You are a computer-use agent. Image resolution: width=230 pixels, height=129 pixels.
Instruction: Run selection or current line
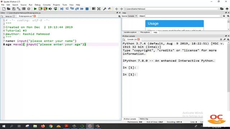point(50,9)
